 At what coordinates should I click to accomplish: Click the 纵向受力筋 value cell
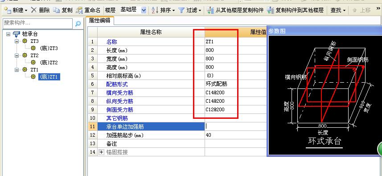[236, 101]
